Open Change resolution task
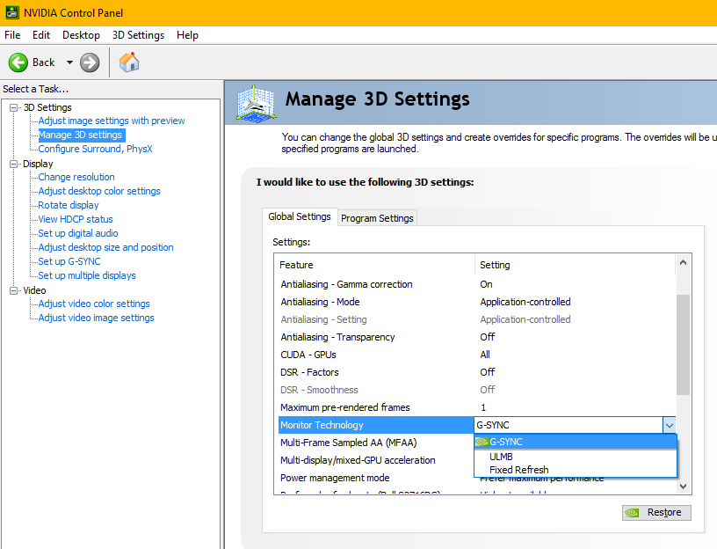717x549 pixels. pos(76,177)
